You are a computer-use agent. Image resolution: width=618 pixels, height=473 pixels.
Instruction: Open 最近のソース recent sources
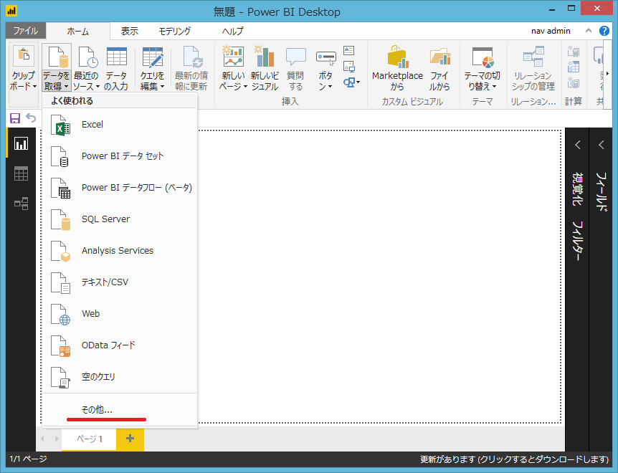pyautogui.click(x=86, y=68)
